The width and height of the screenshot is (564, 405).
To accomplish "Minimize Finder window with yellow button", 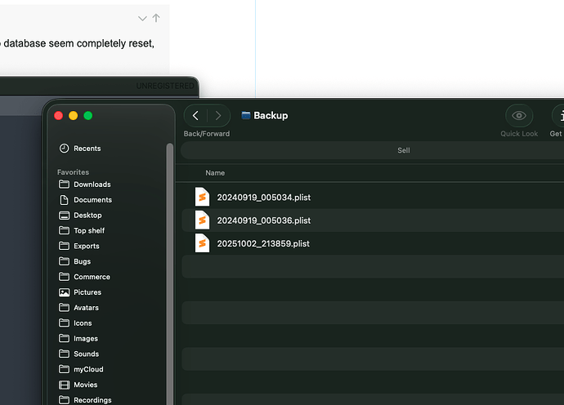I will point(74,116).
